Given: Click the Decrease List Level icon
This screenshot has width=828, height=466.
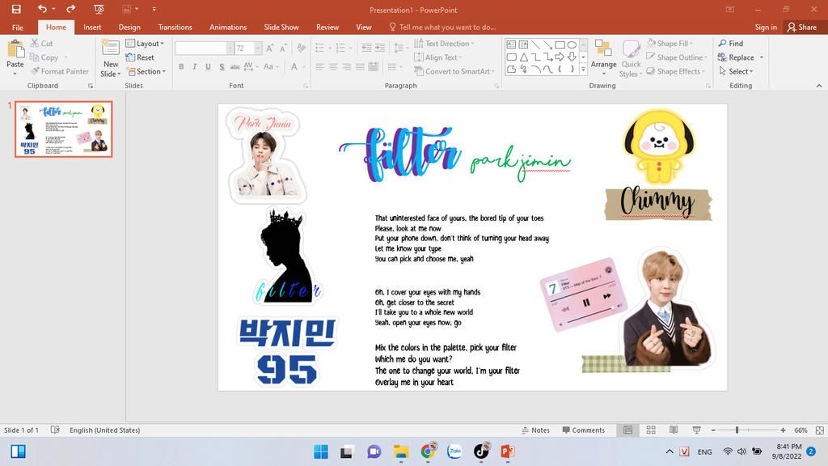Looking at the screenshot, I should coord(366,48).
